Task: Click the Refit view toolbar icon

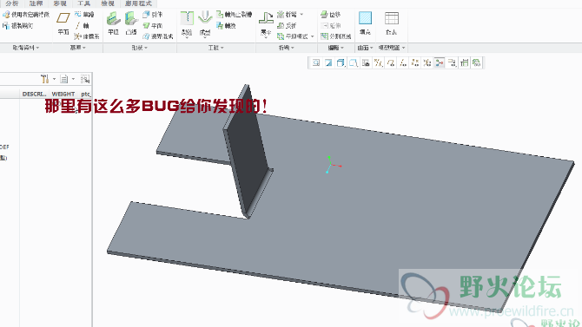Action: click(316, 63)
